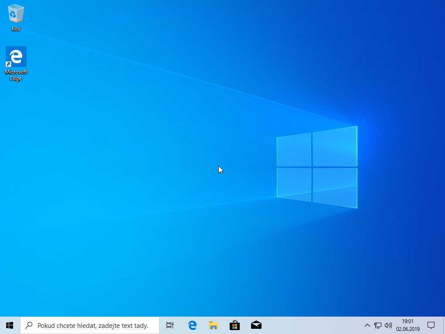Open the volume speaker tray icon
This screenshot has width=445, height=334.
click(x=388, y=325)
